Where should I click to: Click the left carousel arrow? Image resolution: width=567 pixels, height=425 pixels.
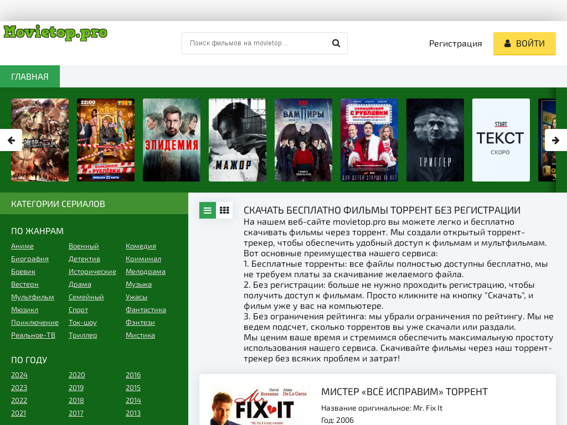pos(11,140)
